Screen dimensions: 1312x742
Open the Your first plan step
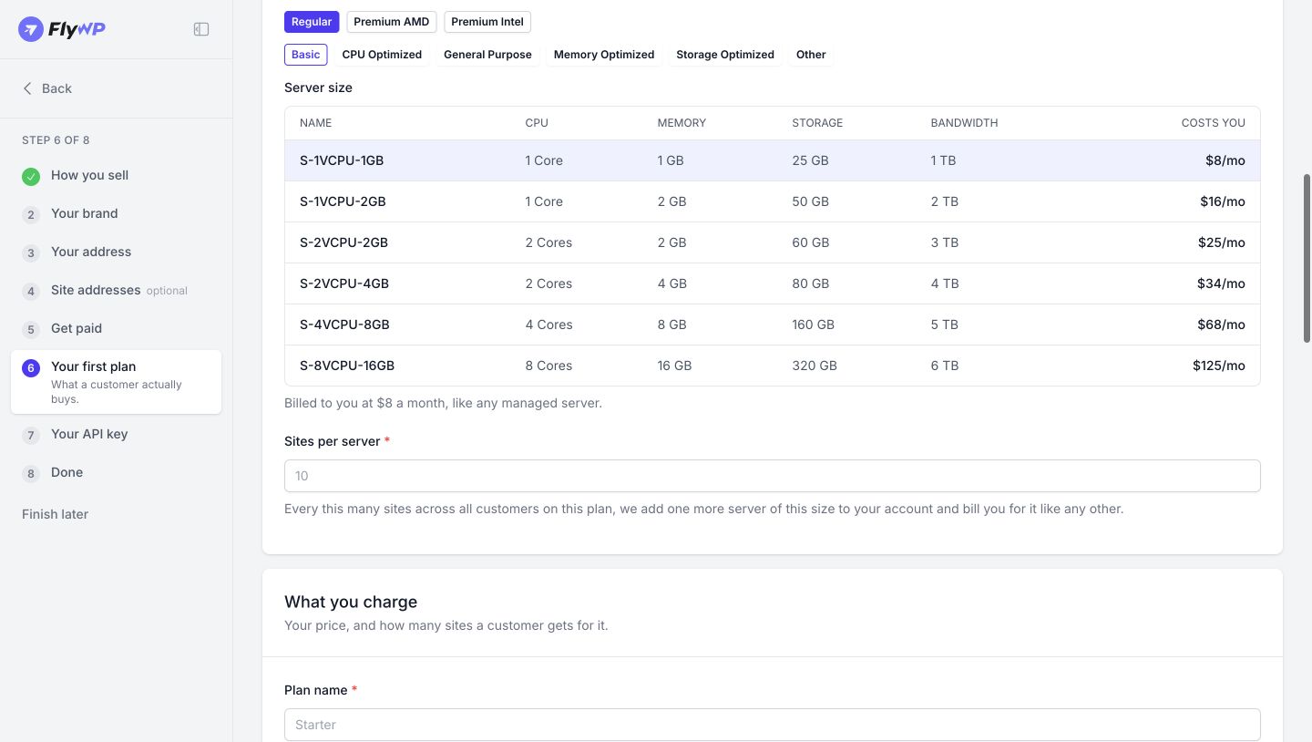tap(116, 382)
